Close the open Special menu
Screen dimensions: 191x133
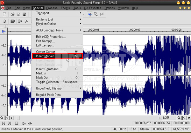[x=38, y=8]
